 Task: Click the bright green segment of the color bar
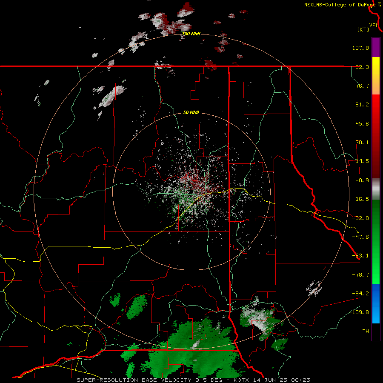[376, 242]
